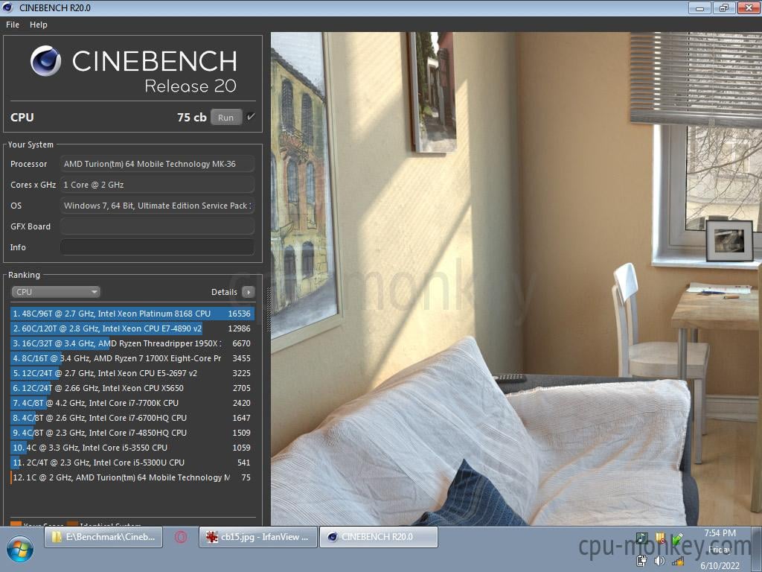762x572 pixels.
Task: Close the Cinebench window
Action: (749, 7)
